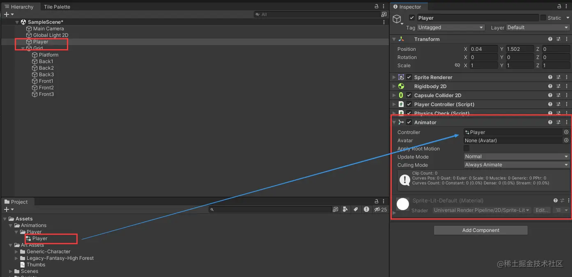This screenshot has height=277, width=572.
Task: Click the GameObject cube icon picker in Inspector
Action: (x=397, y=19)
